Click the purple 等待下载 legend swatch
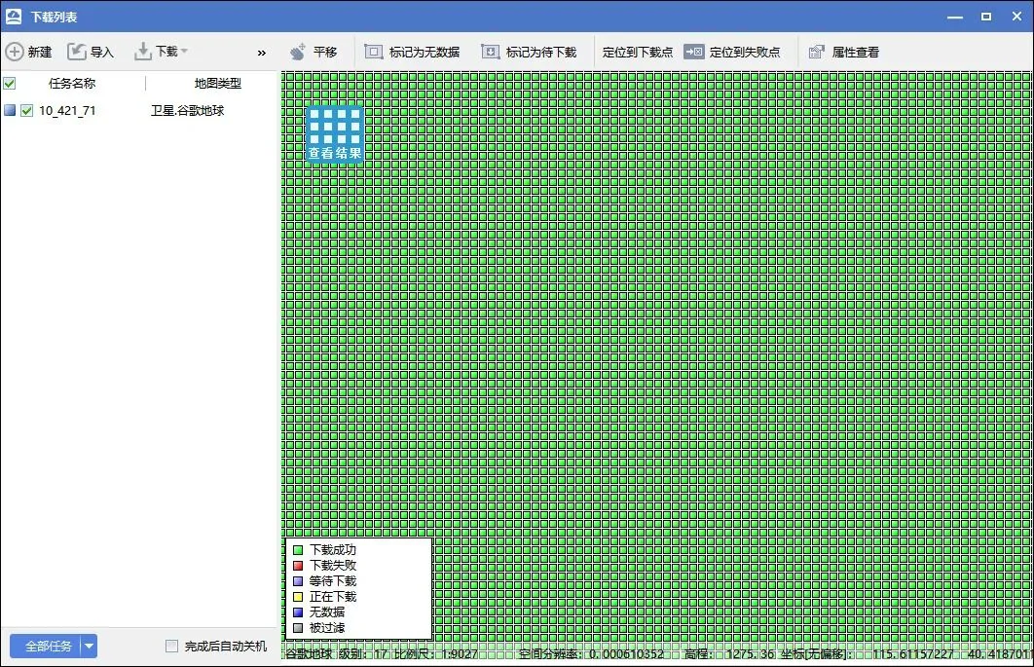 click(x=298, y=581)
